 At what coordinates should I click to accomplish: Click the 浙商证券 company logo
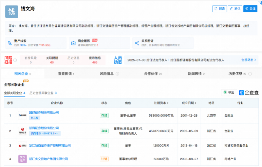[x=23, y=131]
